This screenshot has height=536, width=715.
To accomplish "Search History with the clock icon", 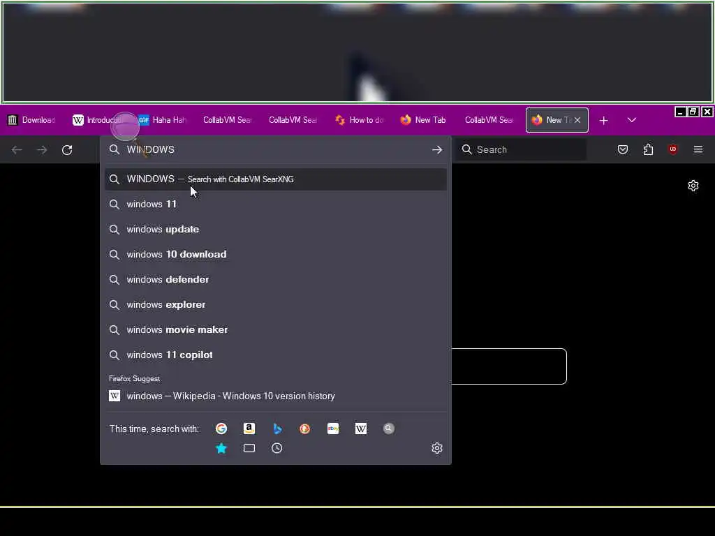I will click(277, 449).
